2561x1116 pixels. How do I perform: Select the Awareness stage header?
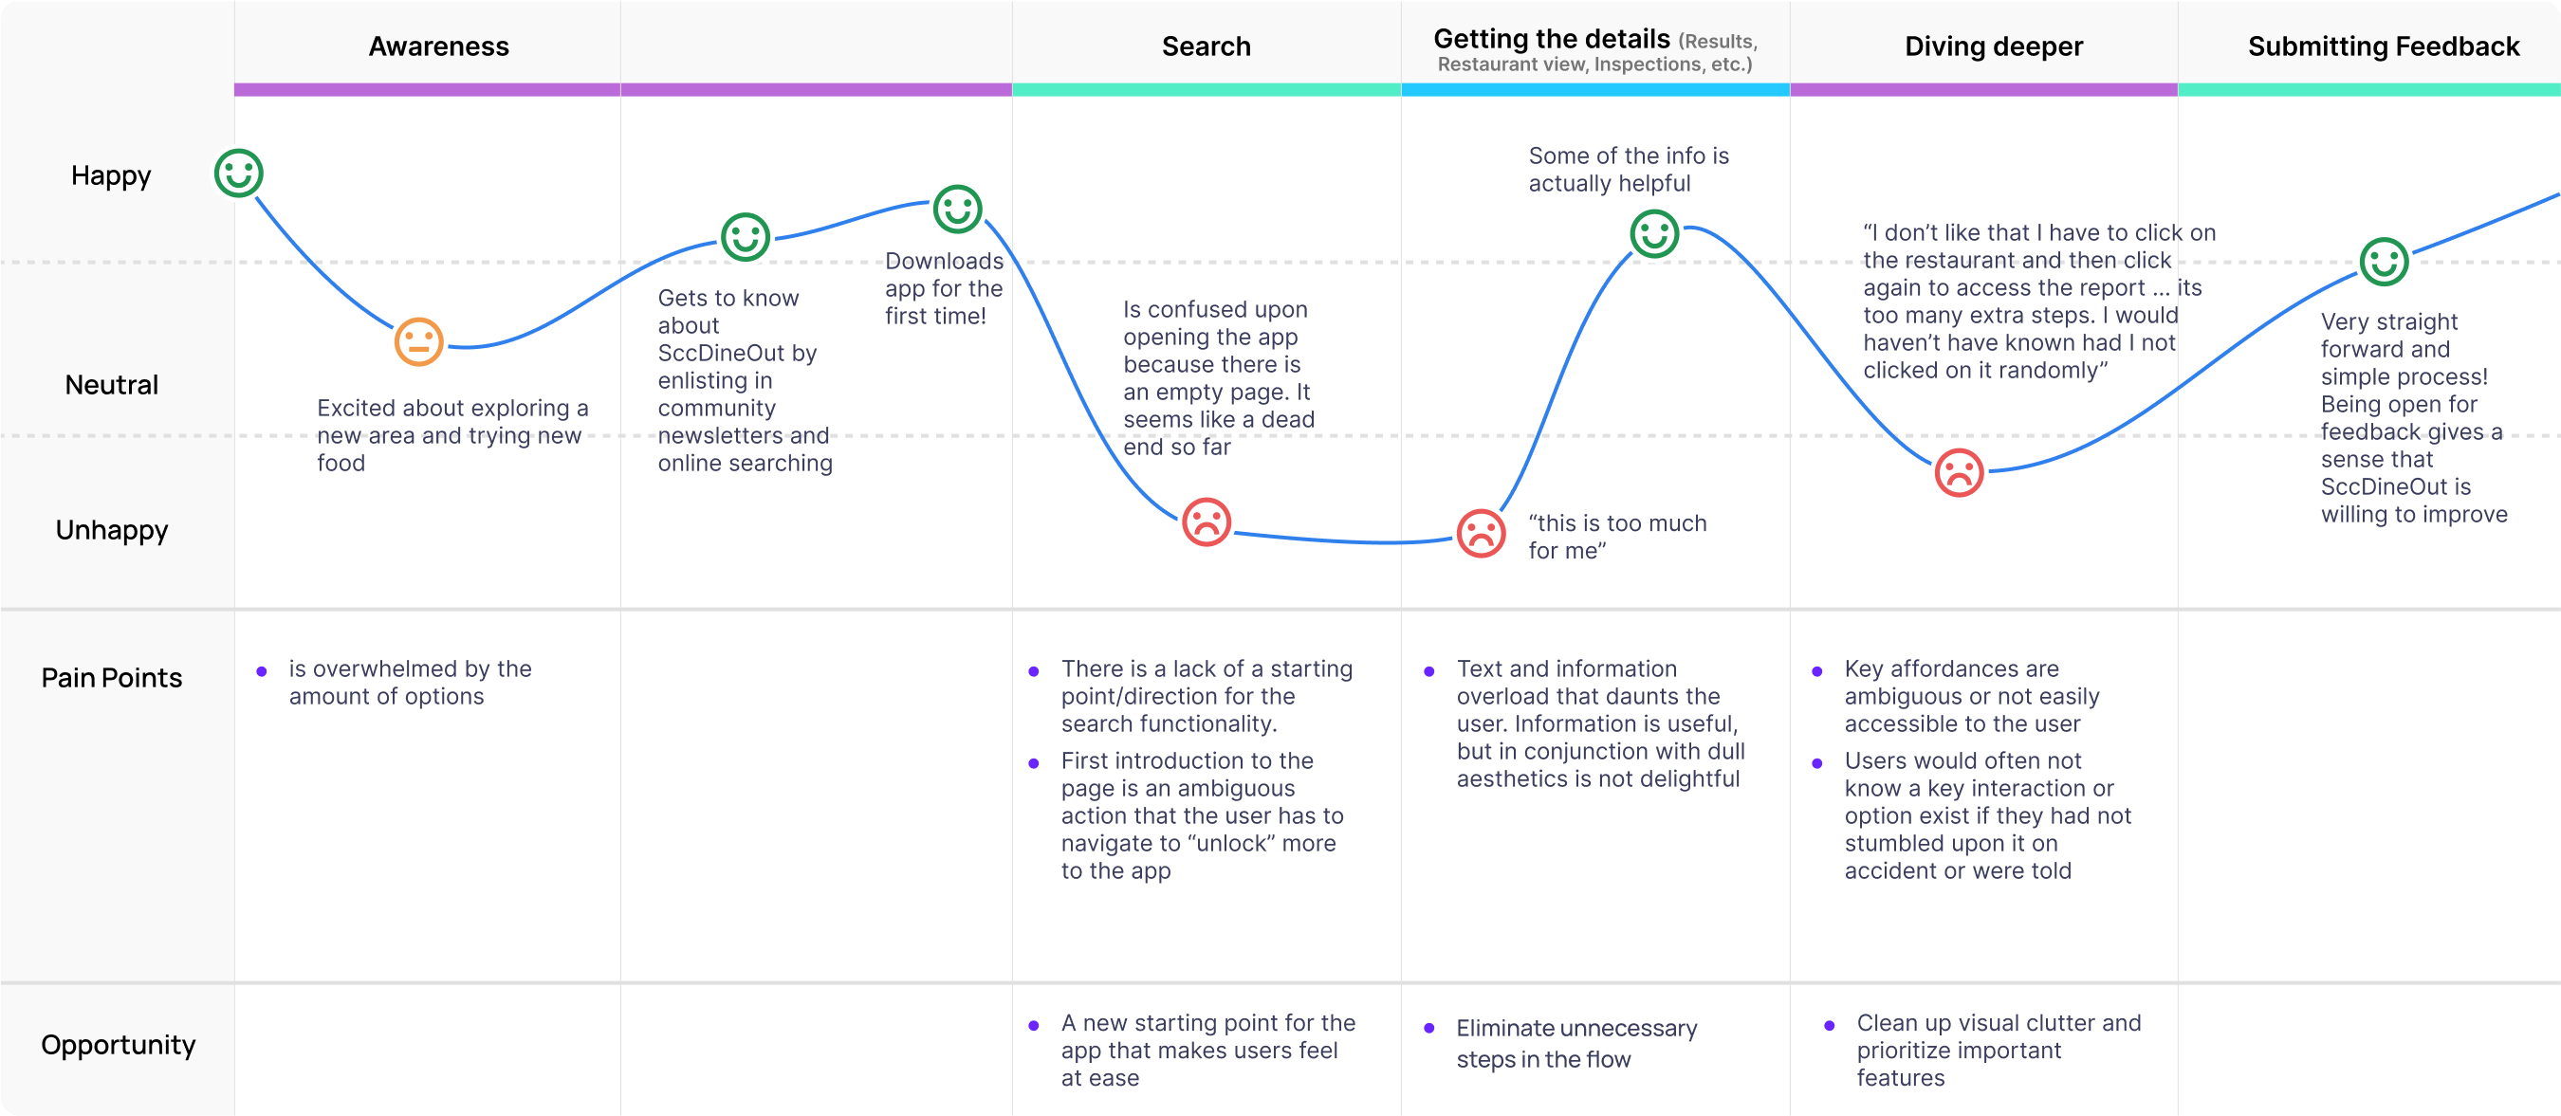(438, 46)
